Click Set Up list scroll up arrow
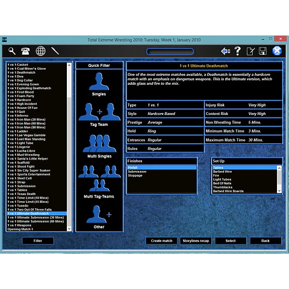 point(279,168)
